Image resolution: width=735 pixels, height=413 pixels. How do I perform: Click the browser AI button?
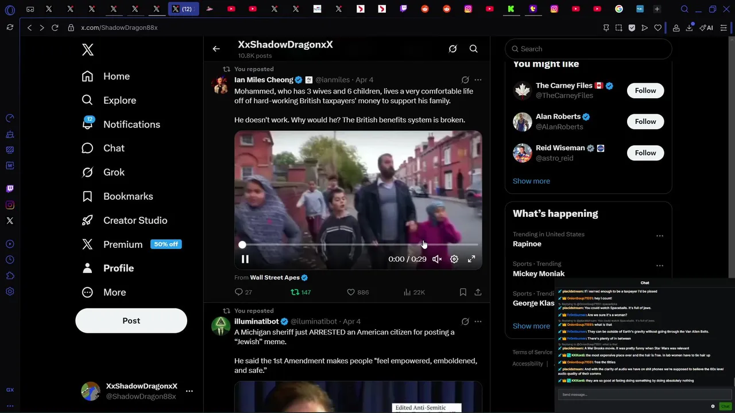706,28
